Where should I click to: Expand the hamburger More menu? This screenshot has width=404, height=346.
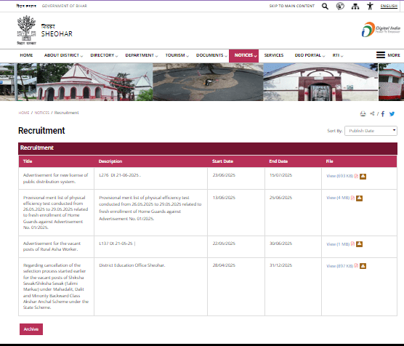pyautogui.click(x=388, y=55)
